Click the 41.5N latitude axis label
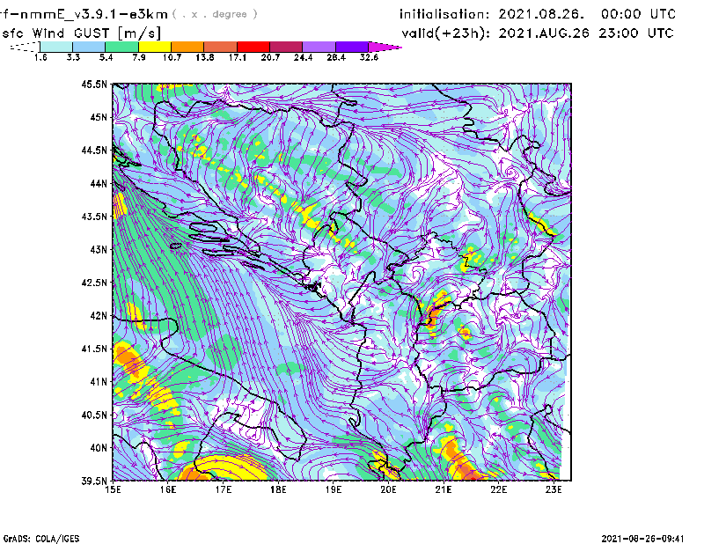The height and width of the screenshot is (544, 704). 94,349
